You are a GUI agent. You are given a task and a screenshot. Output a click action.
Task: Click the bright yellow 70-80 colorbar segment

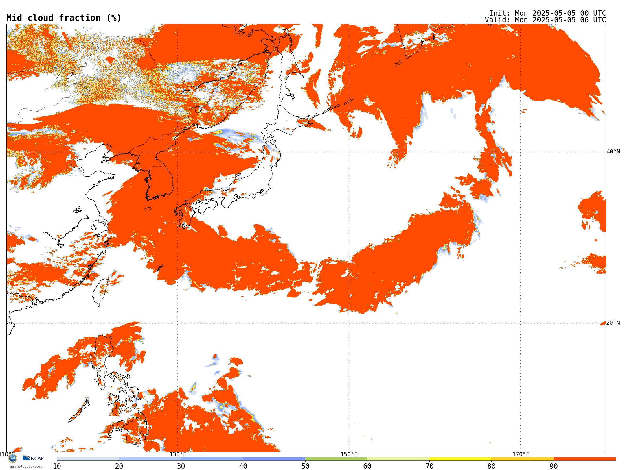[x=460, y=459]
